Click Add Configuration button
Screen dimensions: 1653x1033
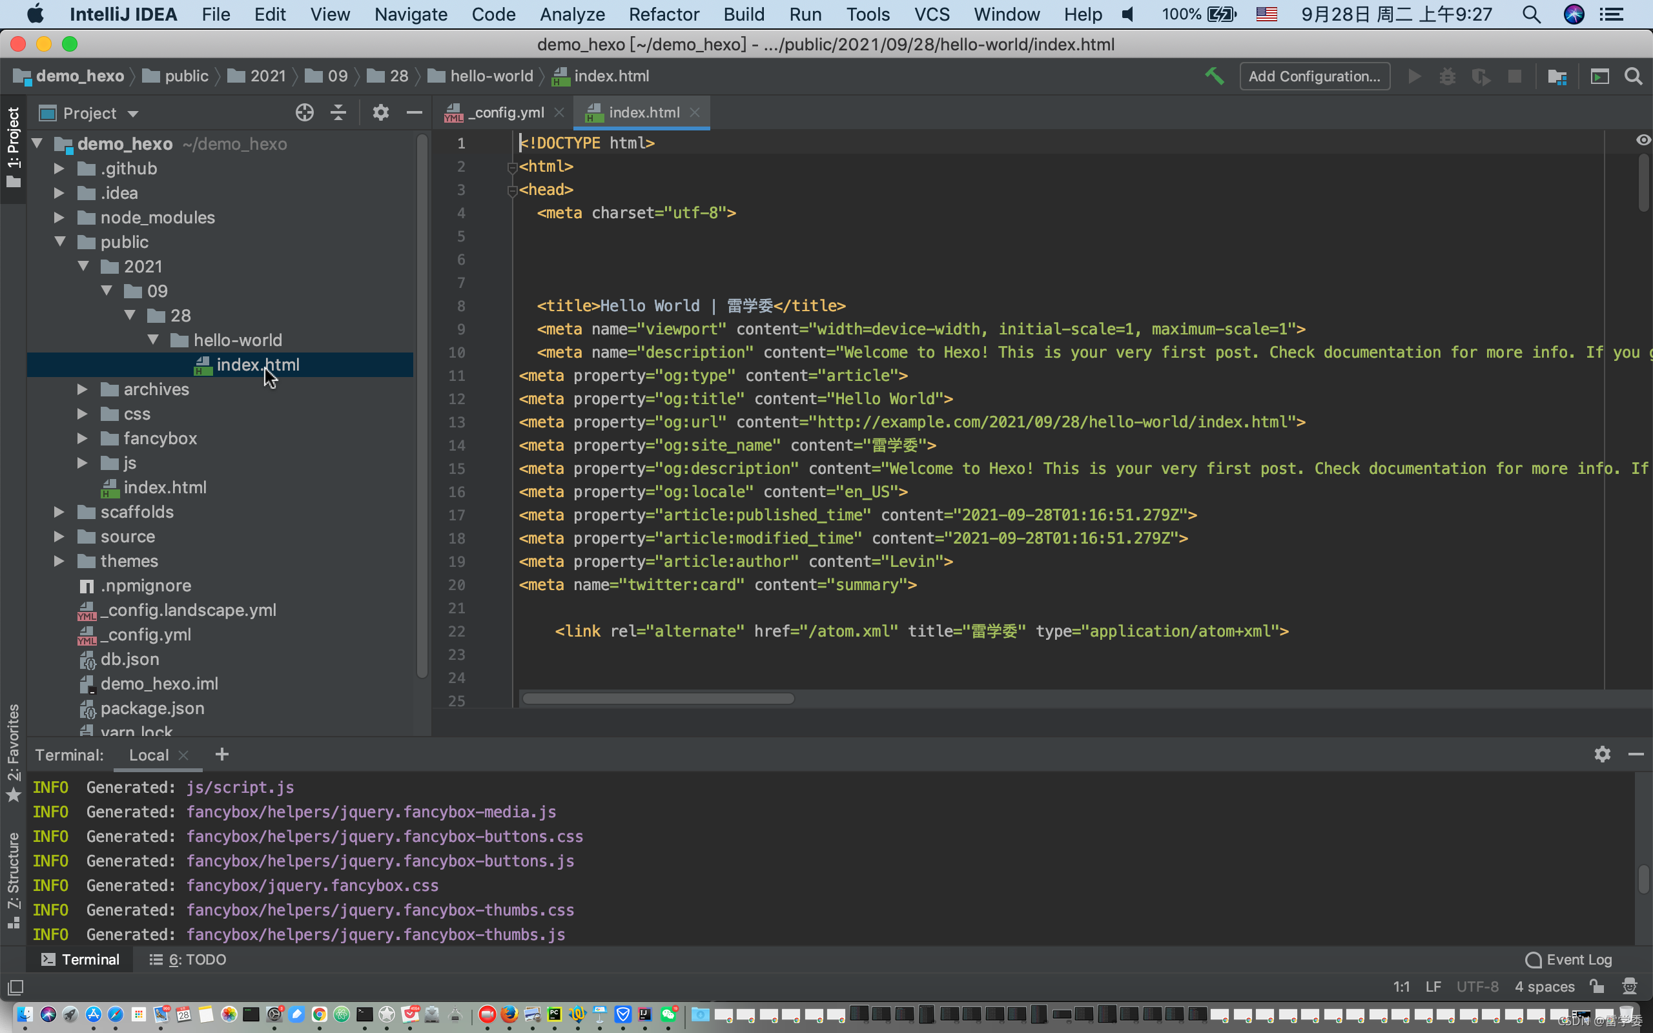pyautogui.click(x=1313, y=77)
